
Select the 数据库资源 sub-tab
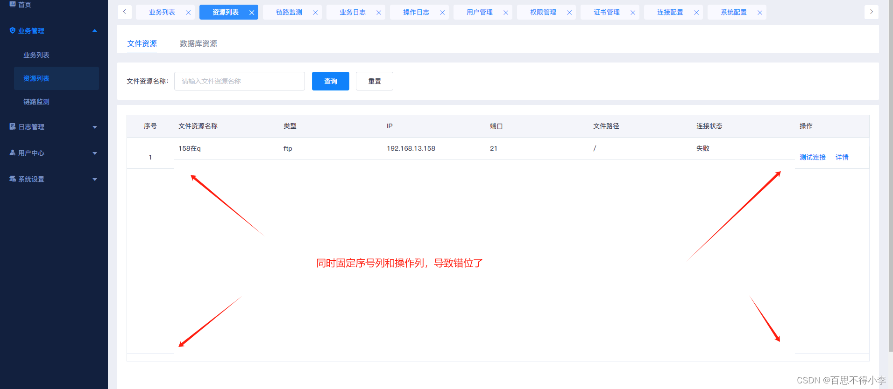[x=198, y=43]
